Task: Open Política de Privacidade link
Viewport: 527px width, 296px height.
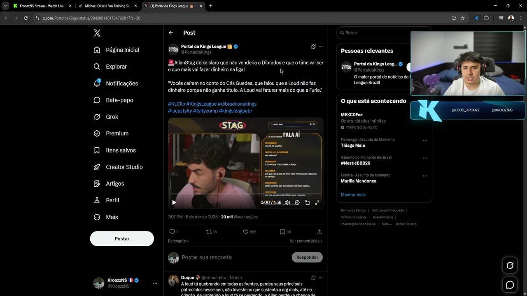Action: point(388,210)
